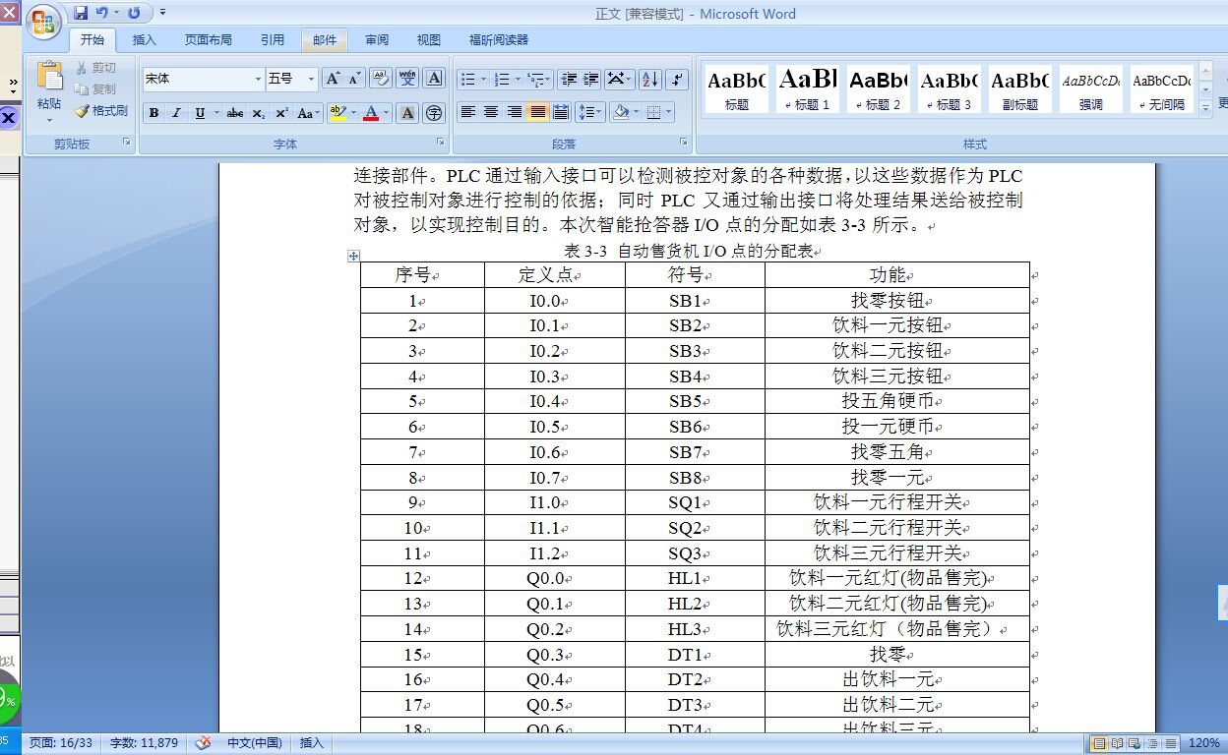Increase paragraph indent

tap(590, 79)
